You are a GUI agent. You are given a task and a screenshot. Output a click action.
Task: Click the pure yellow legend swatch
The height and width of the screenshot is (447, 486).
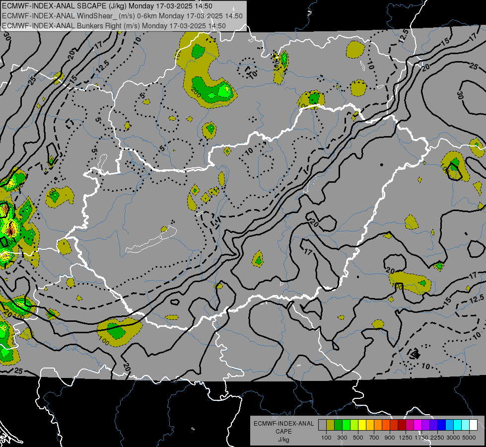(x=362, y=425)
